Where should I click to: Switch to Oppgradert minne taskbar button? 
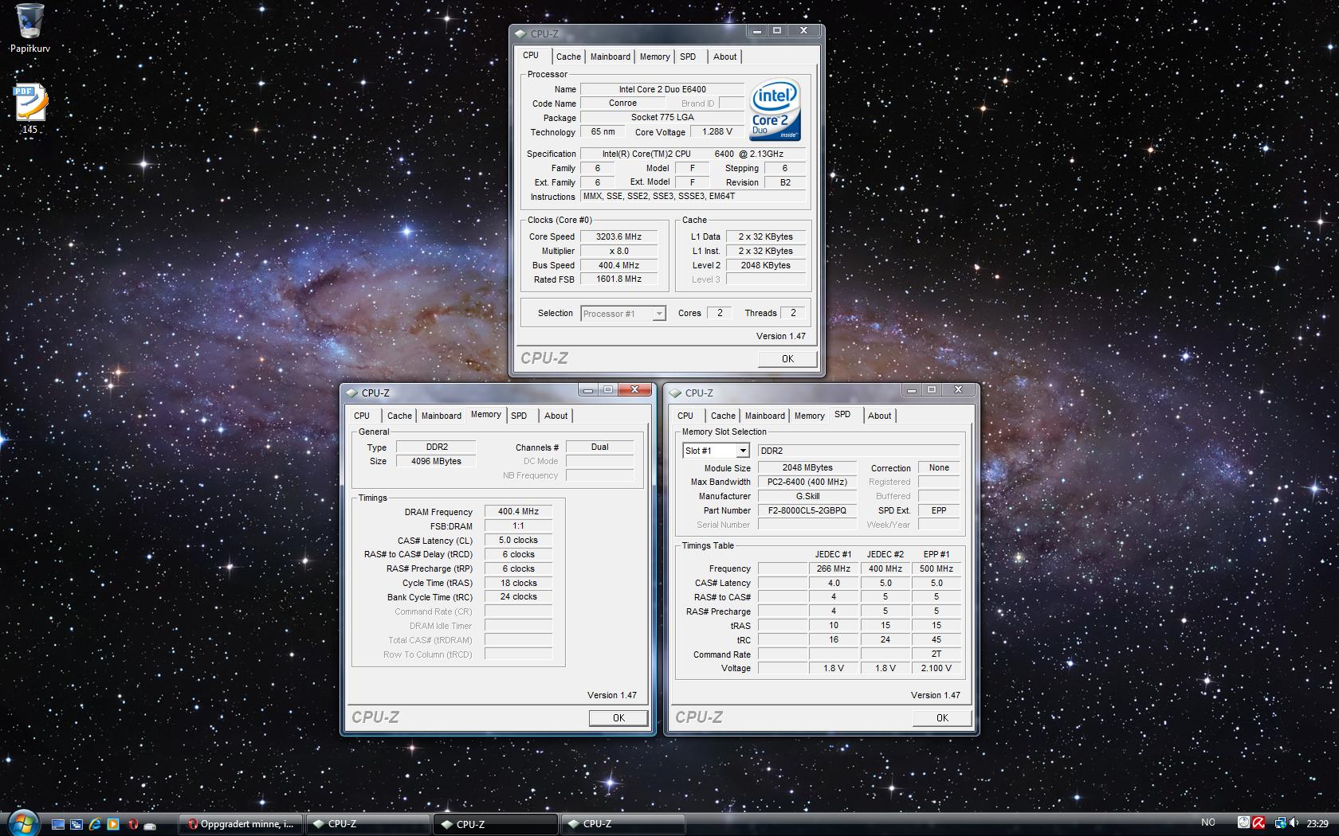241,824
